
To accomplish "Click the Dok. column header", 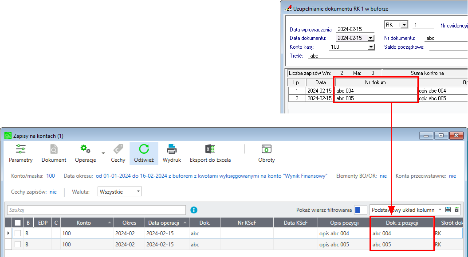I will tap(205, 223).
